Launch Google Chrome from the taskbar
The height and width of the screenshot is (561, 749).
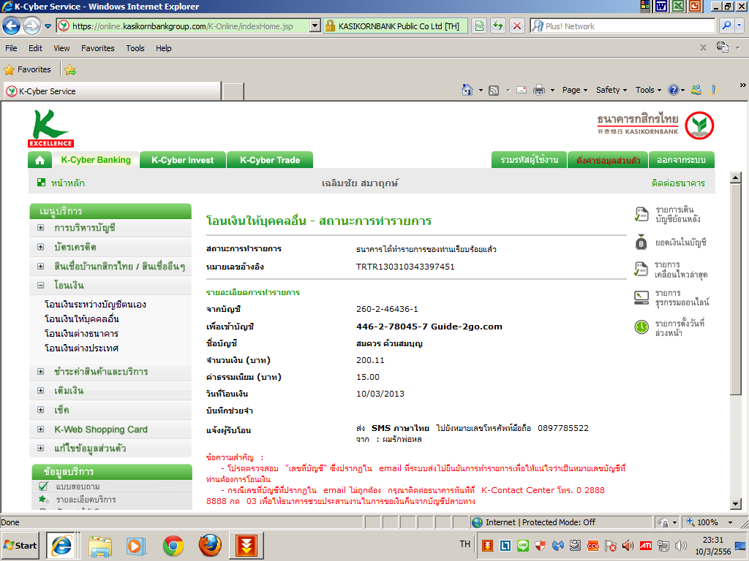pos(173,545)
